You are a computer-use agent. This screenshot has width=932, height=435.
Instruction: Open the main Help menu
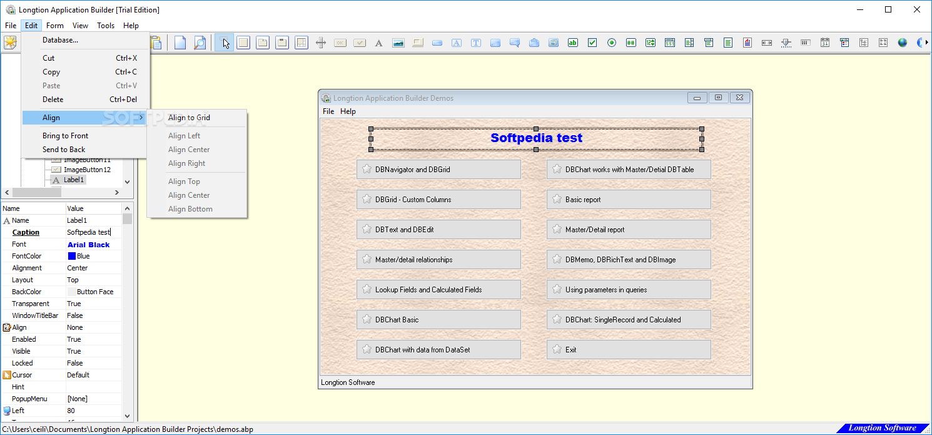[131, 26]
